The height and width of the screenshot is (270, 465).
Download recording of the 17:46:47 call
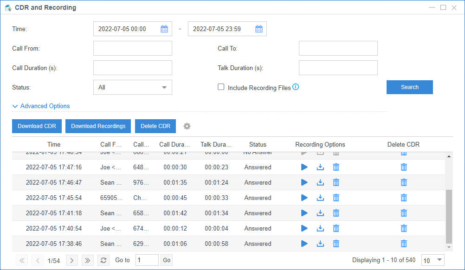[320, 182]
